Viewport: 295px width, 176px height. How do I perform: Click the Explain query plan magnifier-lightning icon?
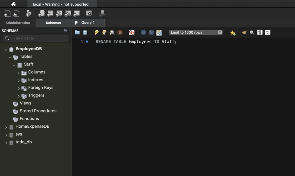click(112, 32)
